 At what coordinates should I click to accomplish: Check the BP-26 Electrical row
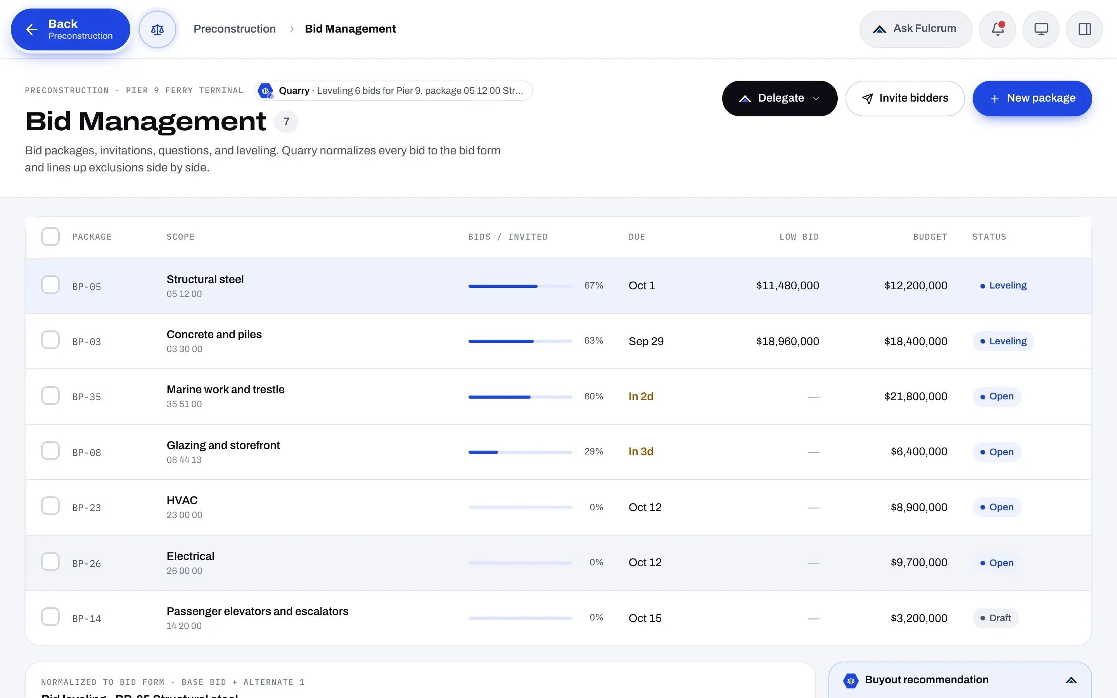(x=50, y=562)
